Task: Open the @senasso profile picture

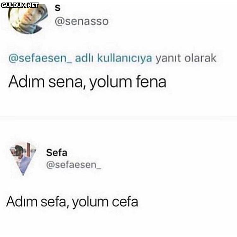Action: pos(28,18)
